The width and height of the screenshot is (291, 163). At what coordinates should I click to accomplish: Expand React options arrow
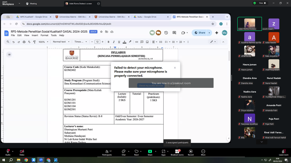click(x=140, y=151)
